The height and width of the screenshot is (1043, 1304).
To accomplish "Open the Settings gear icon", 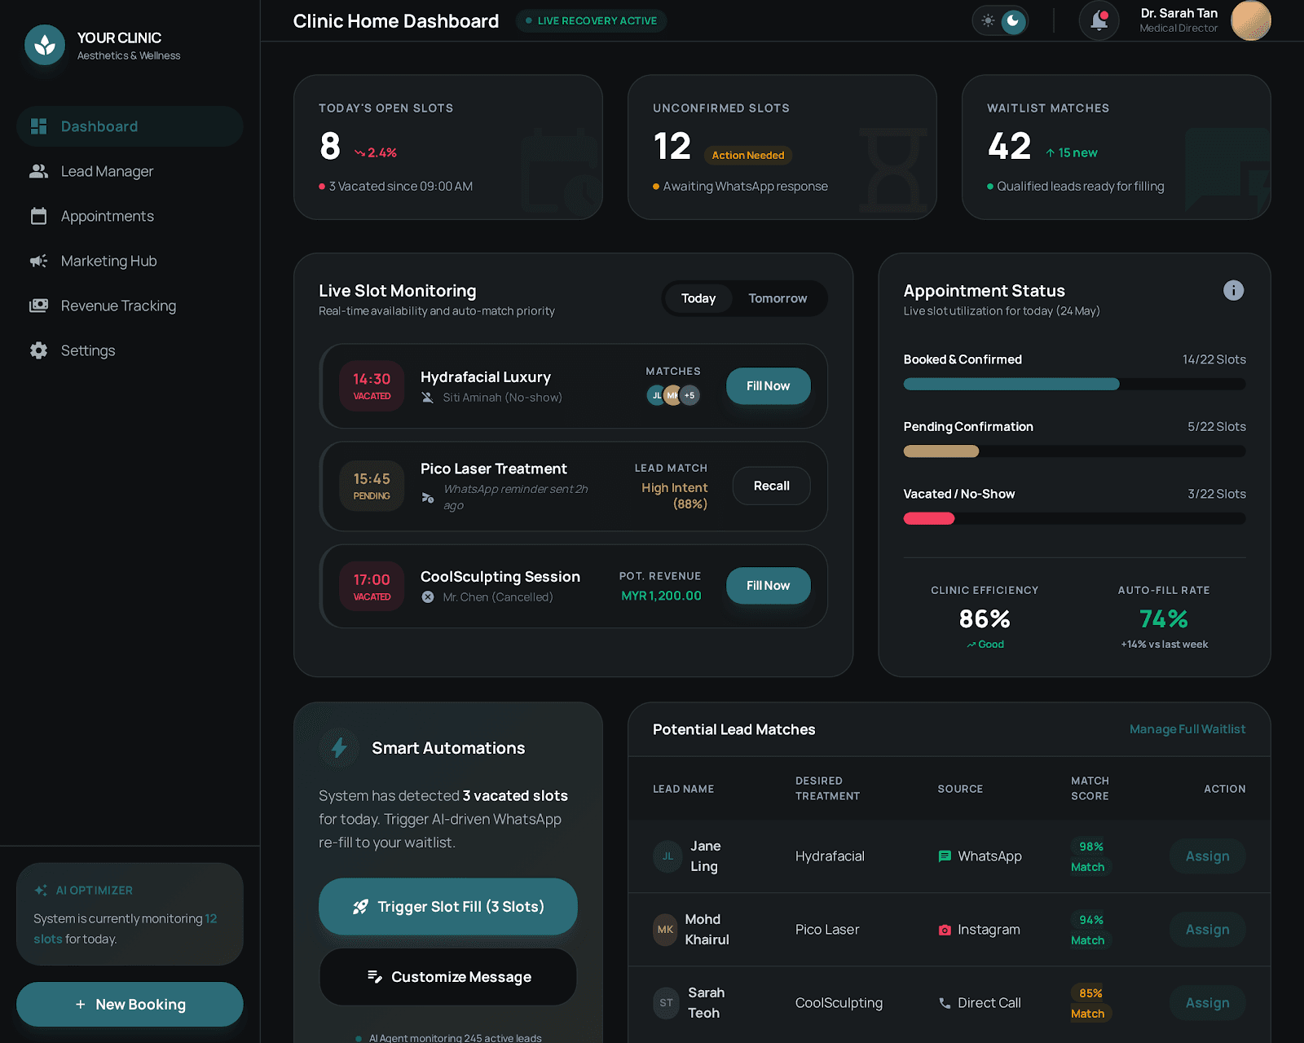I will pos(38,350).
